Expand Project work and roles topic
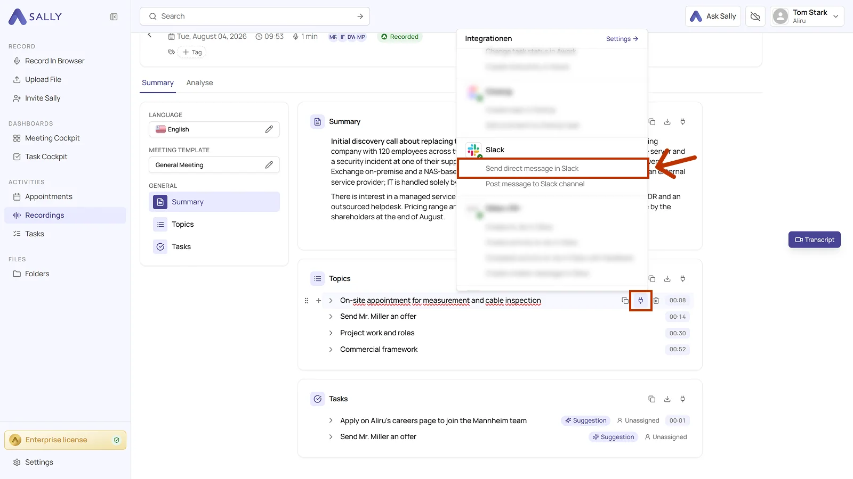 [x=331, y=333]
